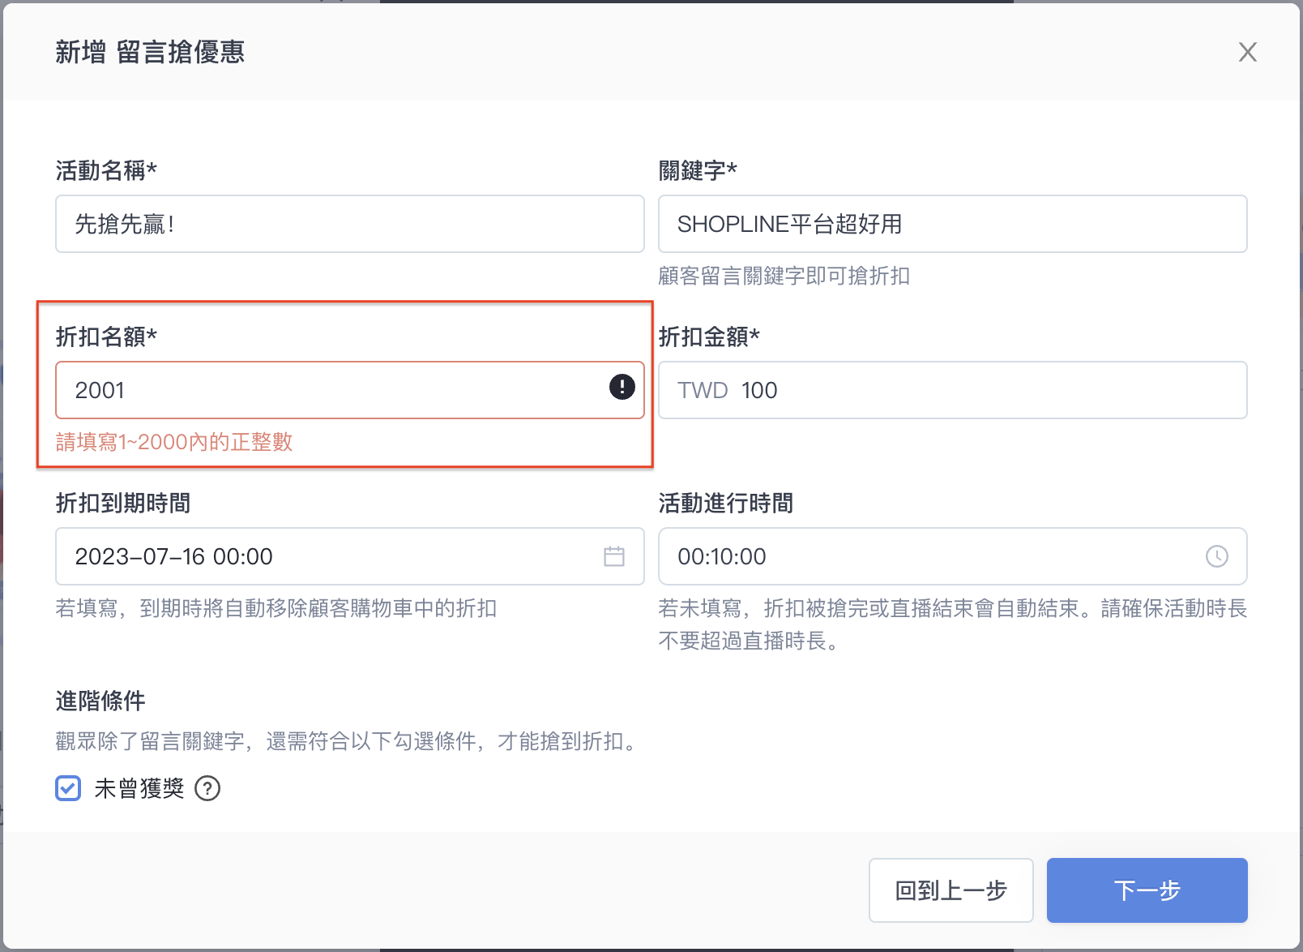Open the clock icon for 活動進行時間
The width and height of the screenshot is (1303, 952).
1216,556
